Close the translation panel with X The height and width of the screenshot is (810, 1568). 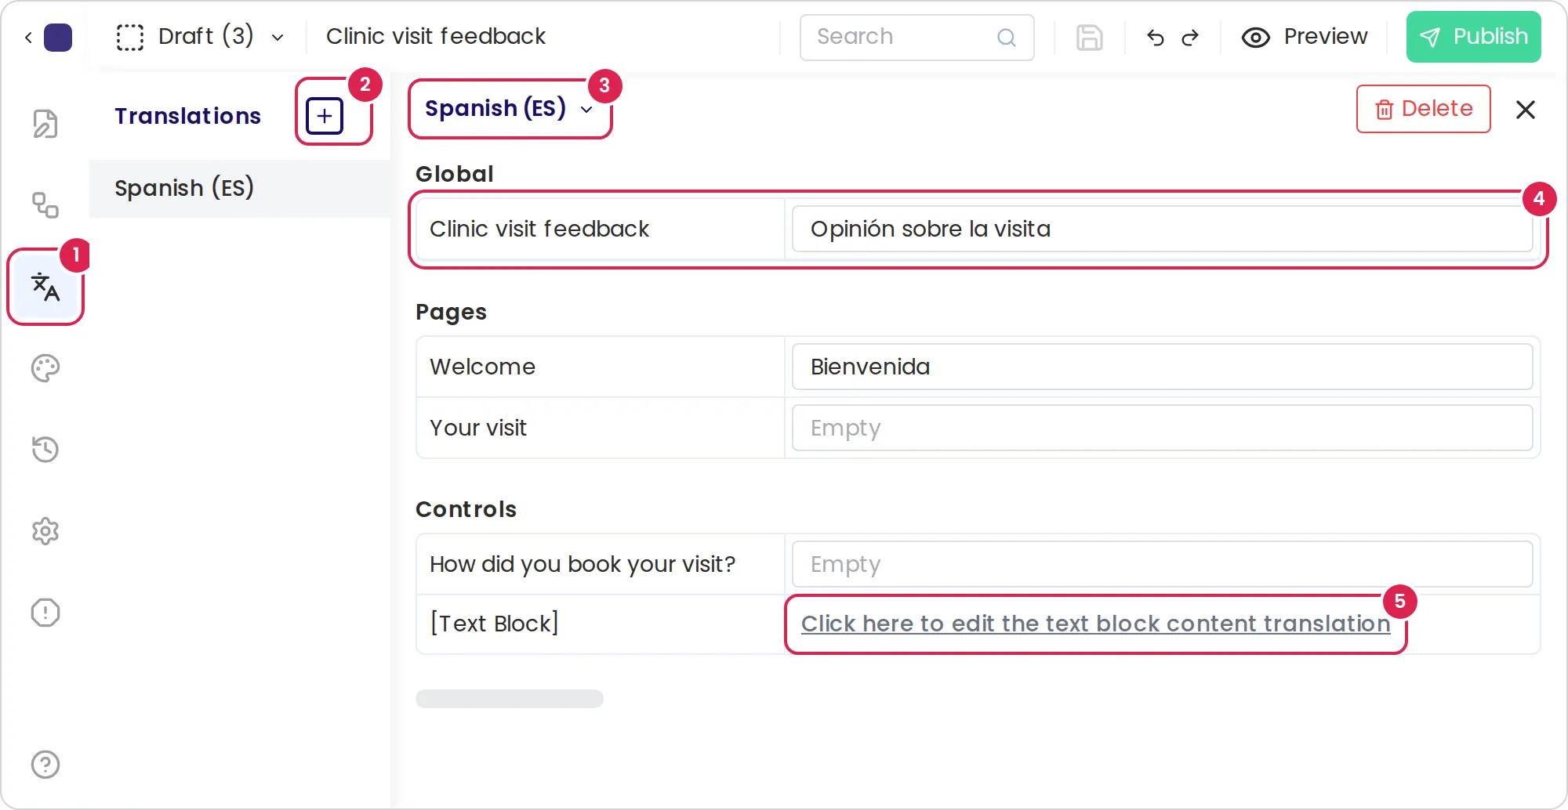(x=1526, y=110)
